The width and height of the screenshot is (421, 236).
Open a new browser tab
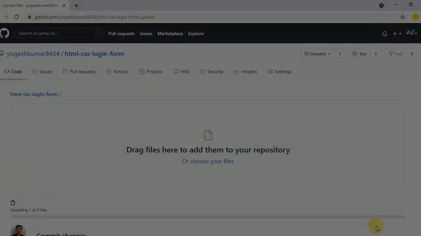[76, 5]
